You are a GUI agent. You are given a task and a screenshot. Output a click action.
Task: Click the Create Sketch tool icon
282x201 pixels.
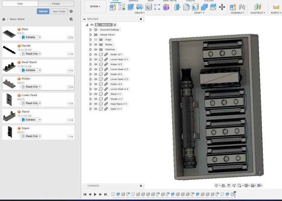point(122,7)
